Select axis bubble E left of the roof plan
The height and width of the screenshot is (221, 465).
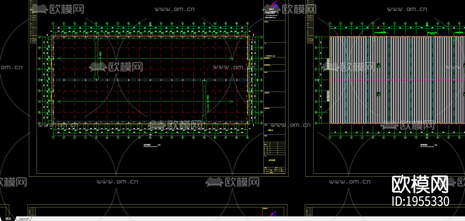coord(316,80)
